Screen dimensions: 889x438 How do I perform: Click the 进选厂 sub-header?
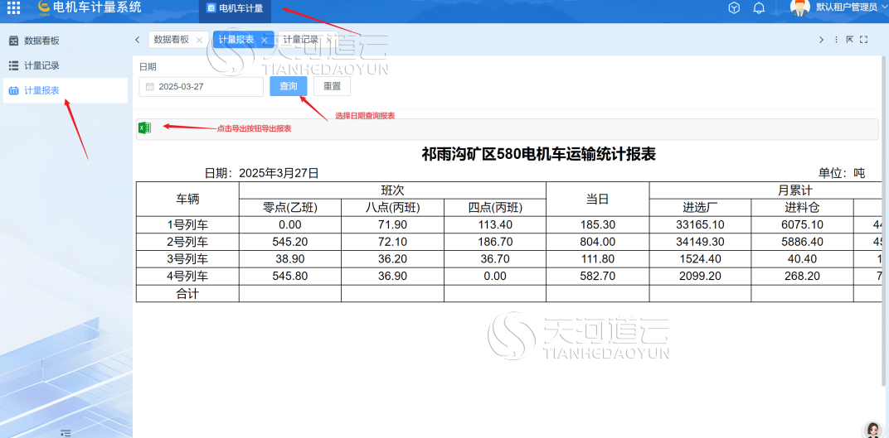[x=700, y=208]
